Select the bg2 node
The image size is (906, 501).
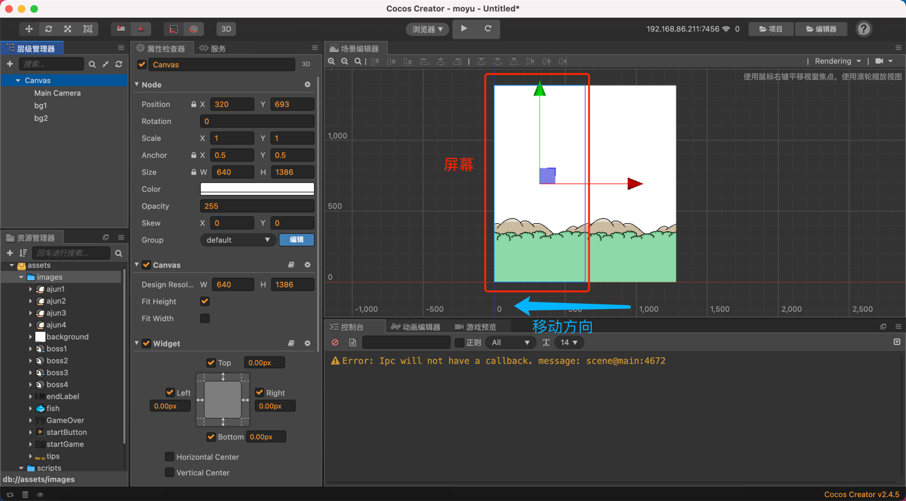[41, 118]
